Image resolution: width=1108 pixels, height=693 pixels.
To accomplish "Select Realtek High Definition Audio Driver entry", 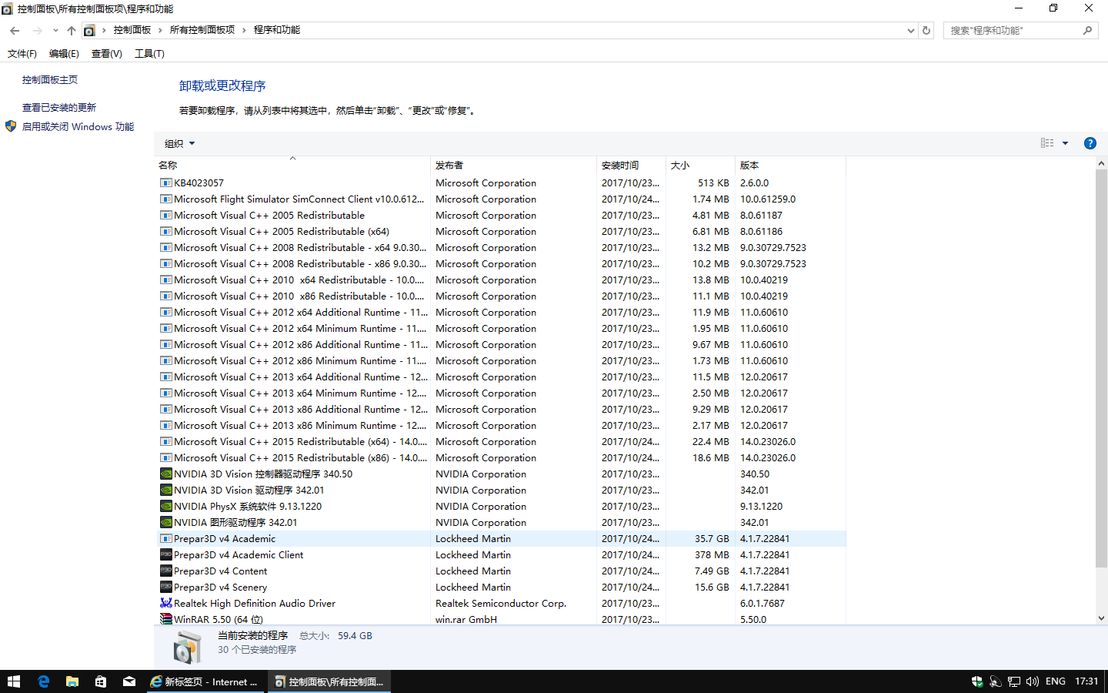I will 254,604.
